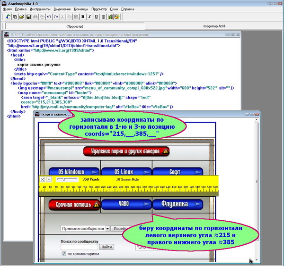Apply bold tag with B icon
Viewport: 284px width, 266px height.
tap(83, 17)
